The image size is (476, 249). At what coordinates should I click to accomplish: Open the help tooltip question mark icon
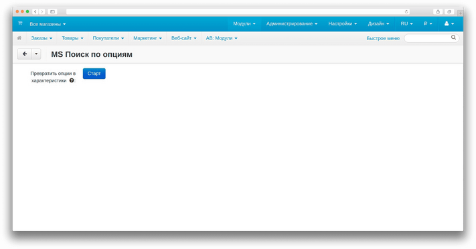[x=72, y=80]
